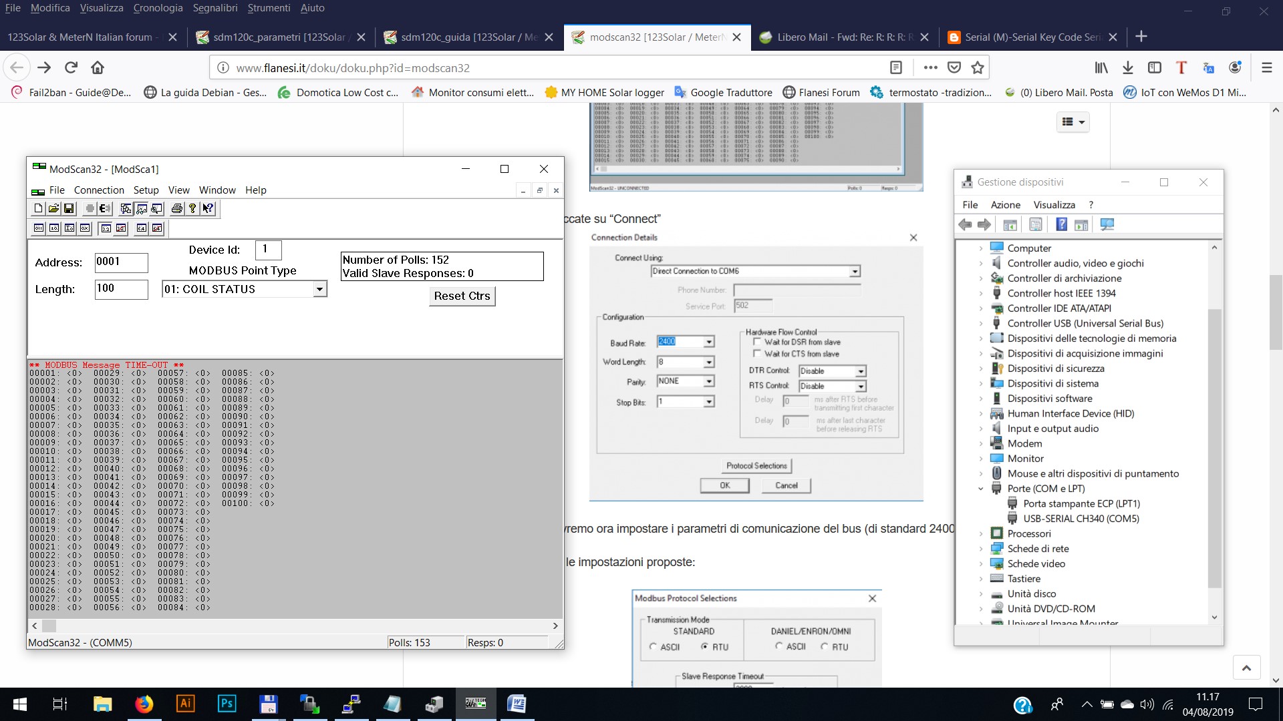Screen dimensions: 1283x721
Task: Expand the Computer node in Gestione dispositivi
Action: 981,248
